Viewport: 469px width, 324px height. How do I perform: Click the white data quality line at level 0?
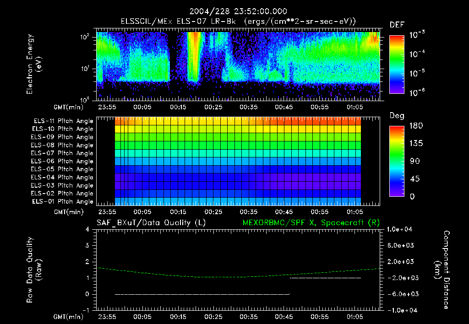pos(202,294)
